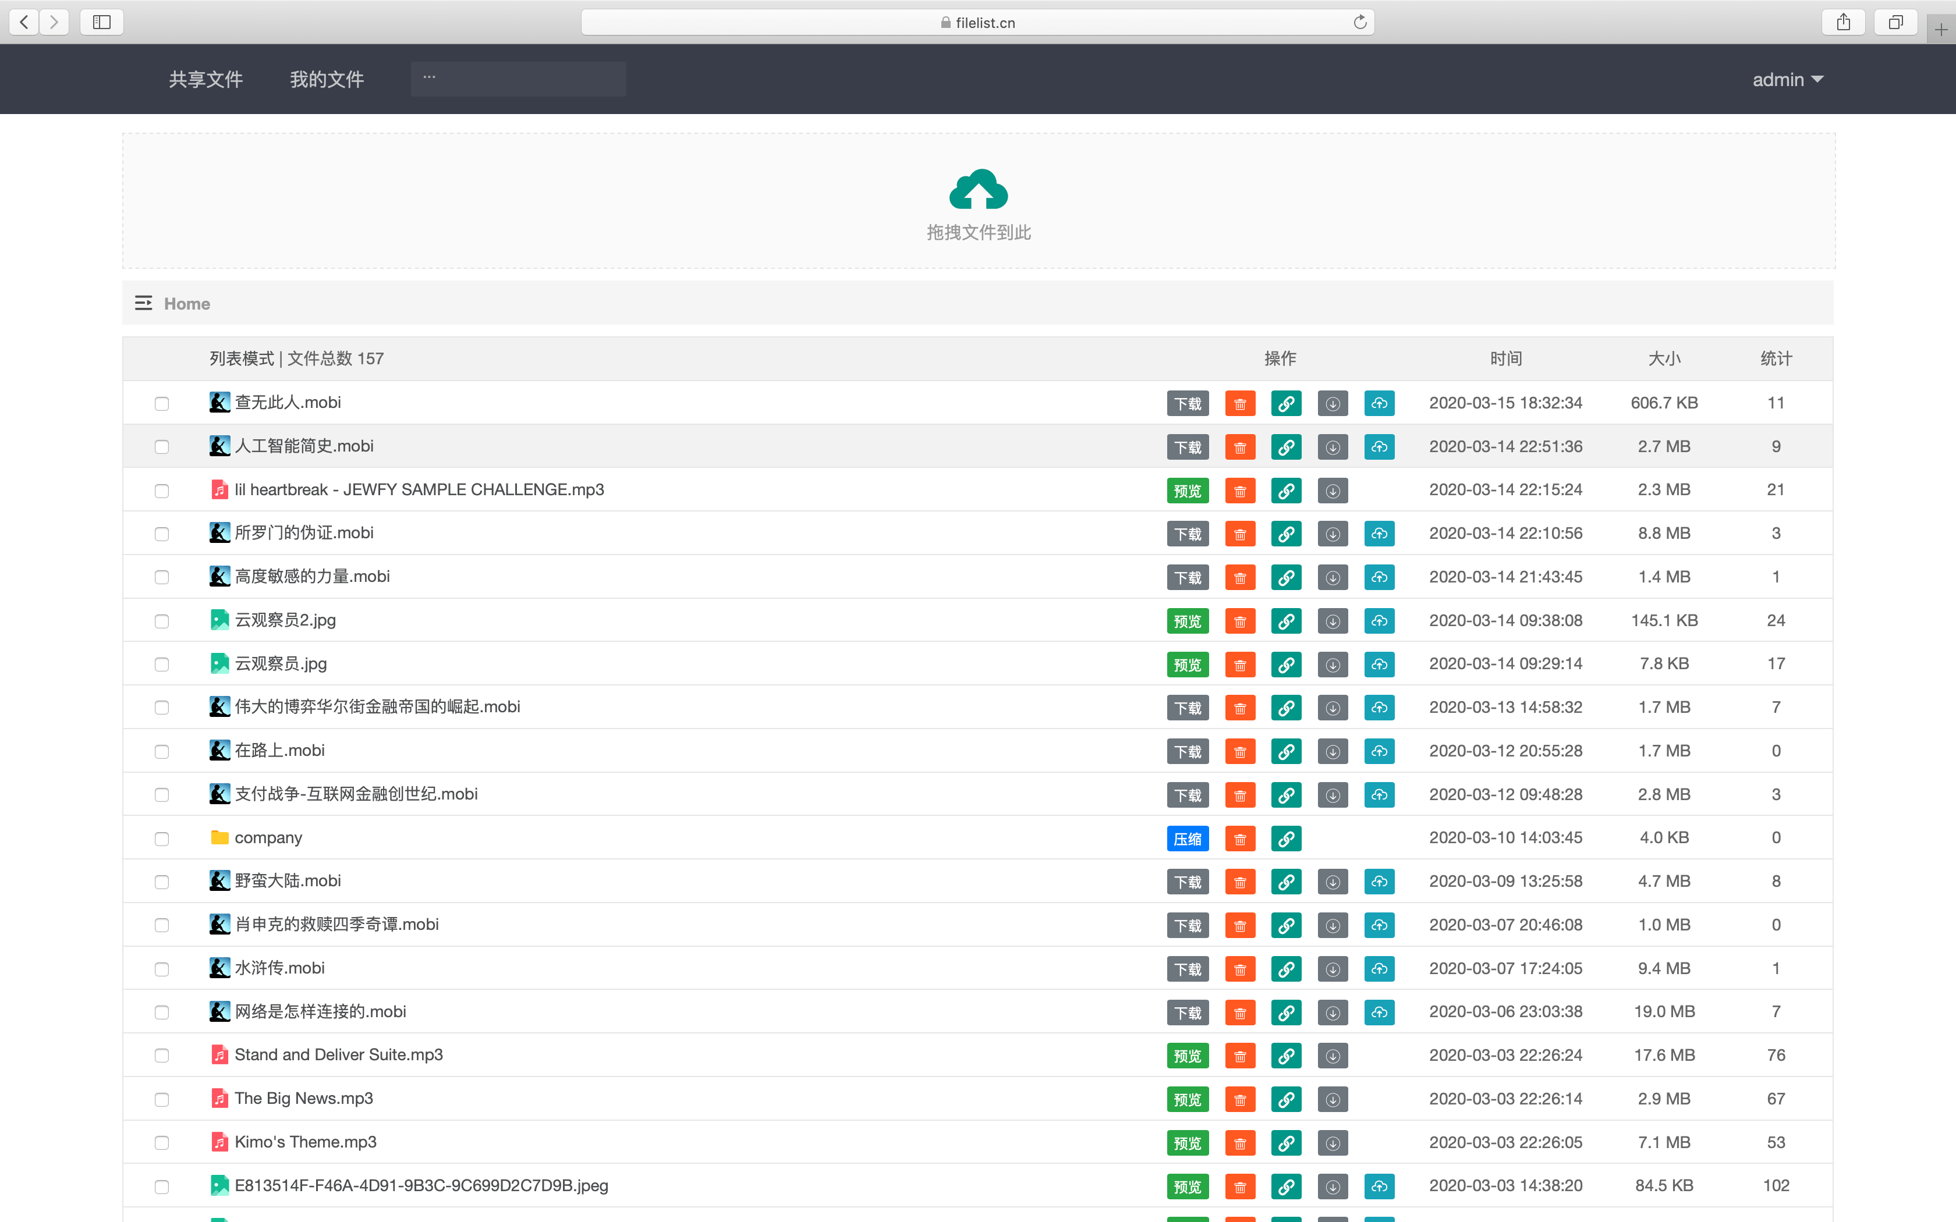Open the admin user dropdown
Image resolution: width=1956 pixels, height=1222 pixels.
1787,79
